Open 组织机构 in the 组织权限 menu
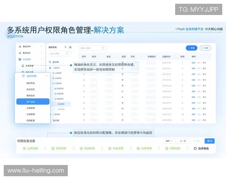The image size is (226, 180). (31, 83)
